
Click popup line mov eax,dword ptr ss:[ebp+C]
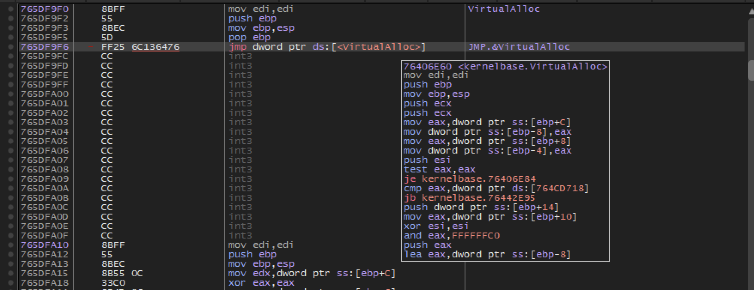point(487,122)
